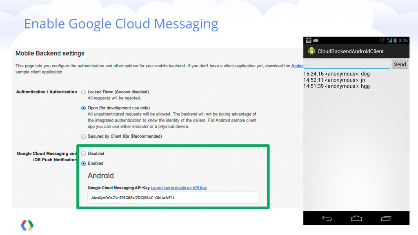Click the Google Cloud Messaging API Key field
This screenshot has width=418, height=235.
[173, 198]
